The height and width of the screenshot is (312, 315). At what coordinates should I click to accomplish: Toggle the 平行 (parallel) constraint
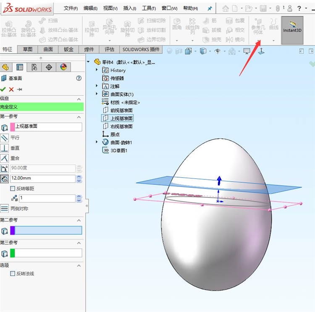tap(5, 138)
